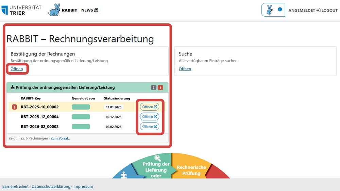Select row text RBT-2025-12_00004
Image resolution: width=340 pixels, height=191 pixels.
tap(40, 117)
